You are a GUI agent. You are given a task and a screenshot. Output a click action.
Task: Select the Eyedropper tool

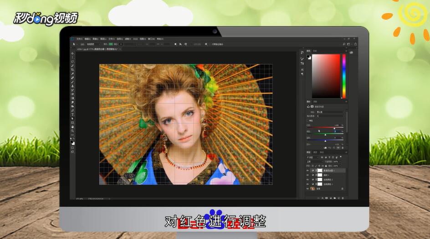coord(72,74)
